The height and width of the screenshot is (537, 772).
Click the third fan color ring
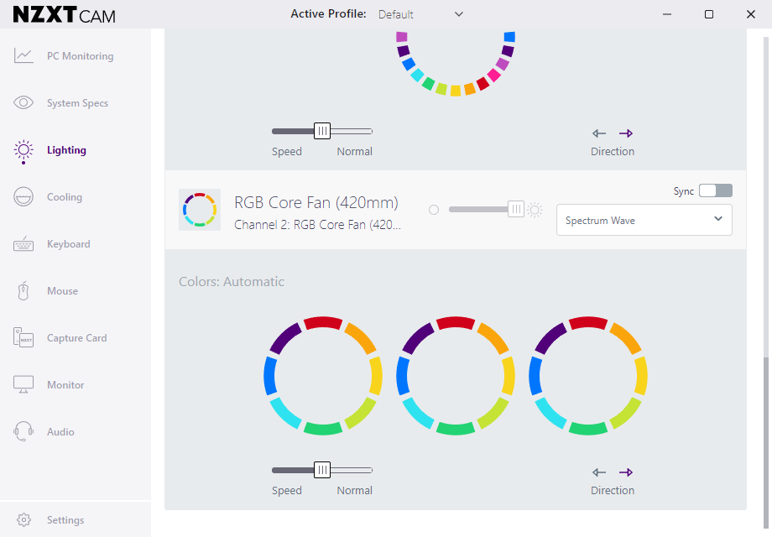tap(588, 376)
